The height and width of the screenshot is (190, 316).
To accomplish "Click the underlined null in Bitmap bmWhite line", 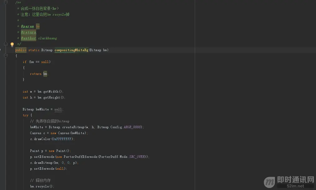I will (x=58, y=109).
